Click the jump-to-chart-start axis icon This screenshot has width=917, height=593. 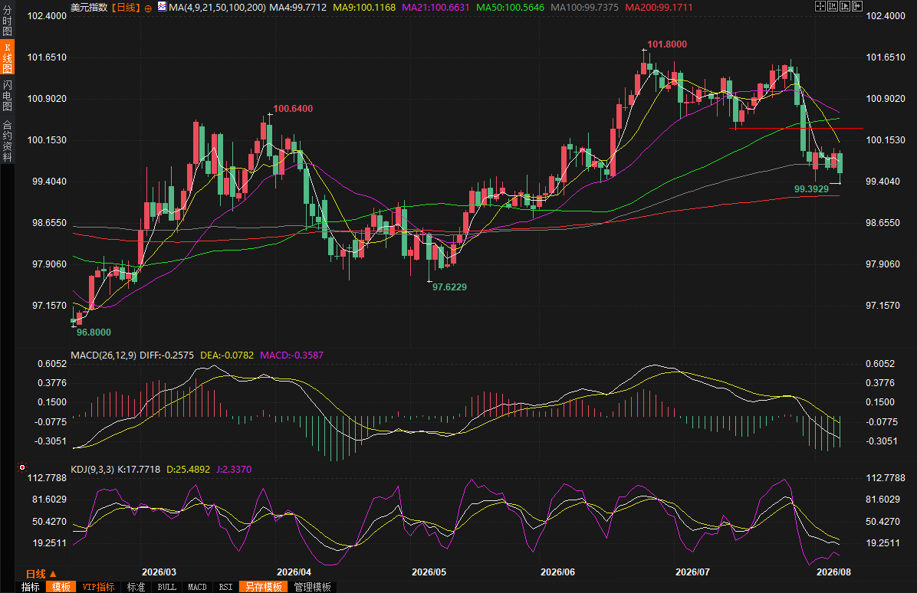[833, 6]
